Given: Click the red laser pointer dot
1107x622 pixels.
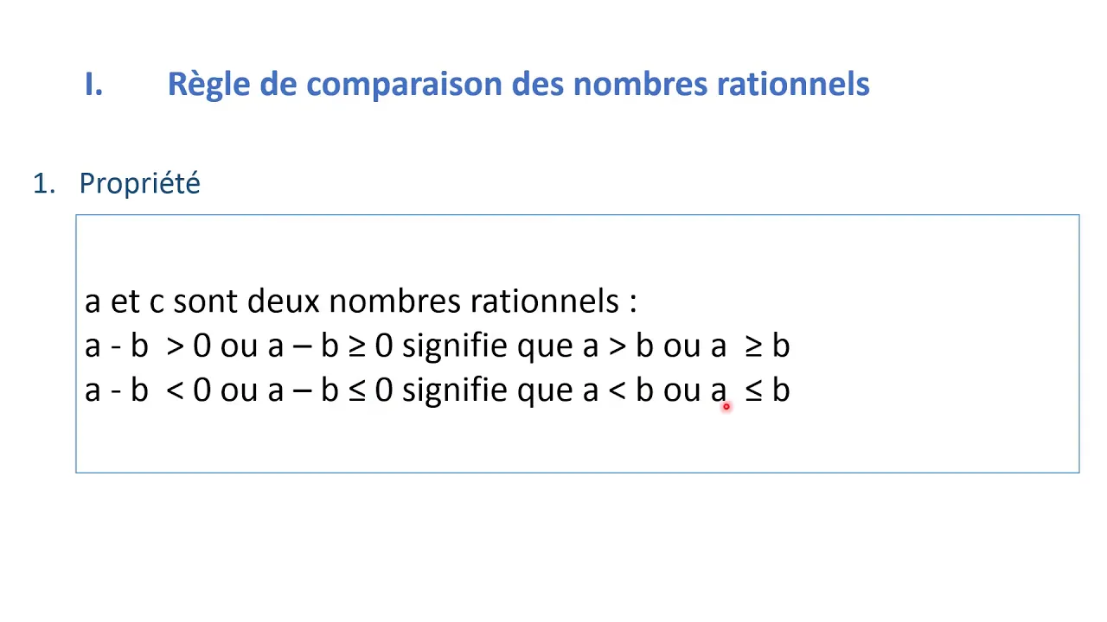Looking at the screenshot, I should pyautogui.click(x=726, y=406).
